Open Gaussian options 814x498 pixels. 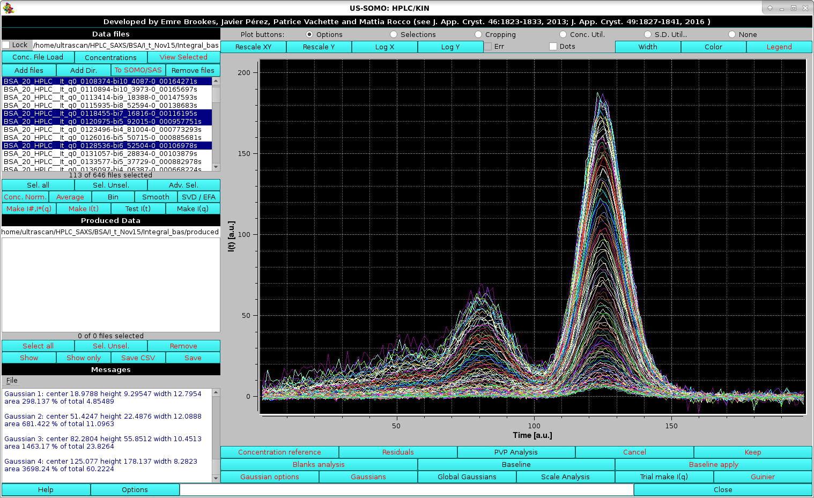point(270,477)
